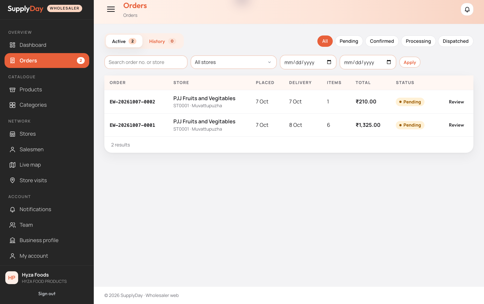Switch to the History tab
This screenshot has width=484, height=304.
(162, 41)
